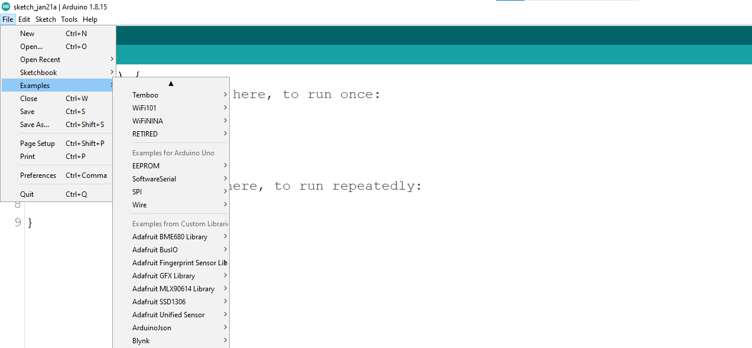Expand the RETIRED examples

point(171,134)
